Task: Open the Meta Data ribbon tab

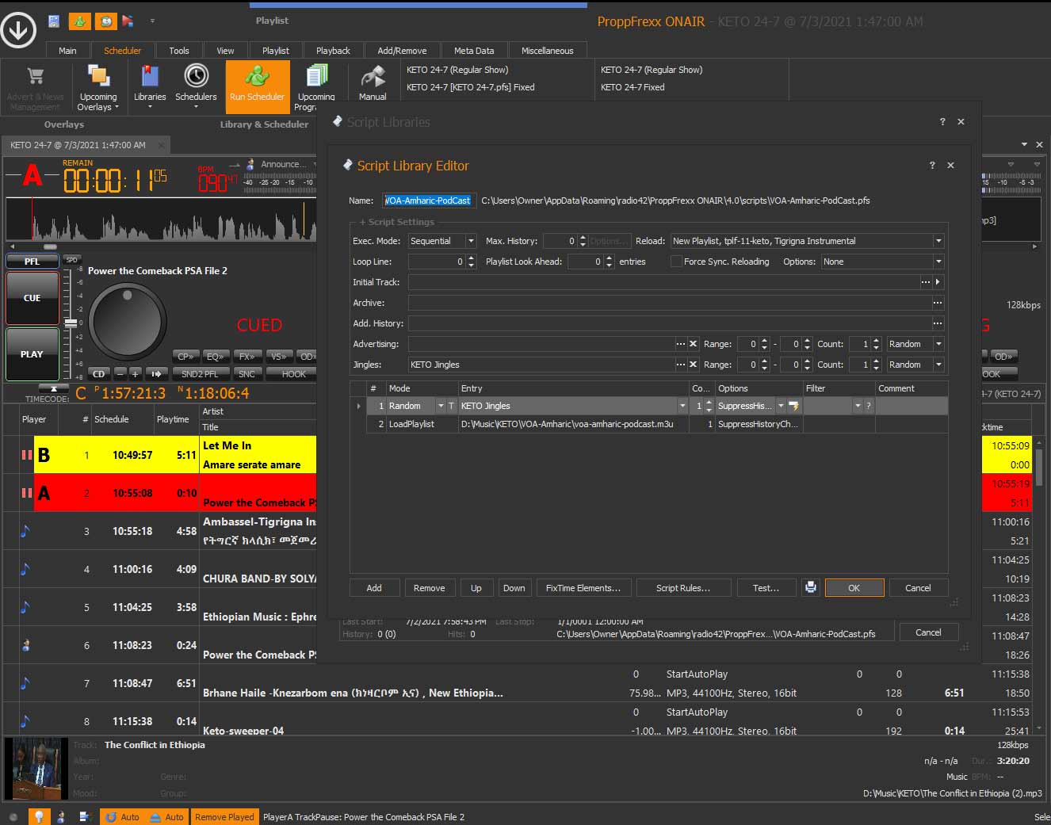Action: (474, 51)
